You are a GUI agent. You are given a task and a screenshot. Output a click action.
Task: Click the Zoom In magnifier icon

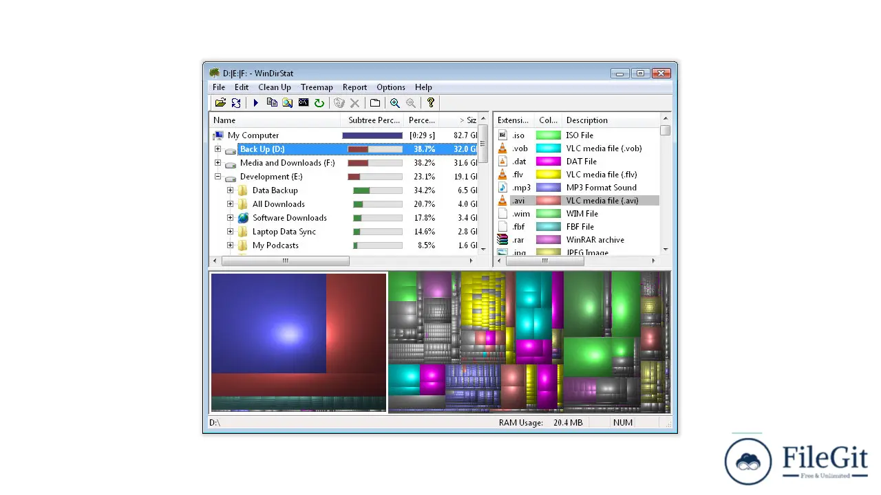tap(395, 102)
